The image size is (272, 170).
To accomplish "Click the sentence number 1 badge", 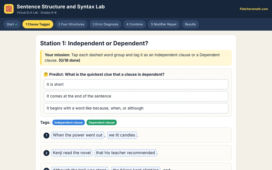I will click(x=46, y=135).
